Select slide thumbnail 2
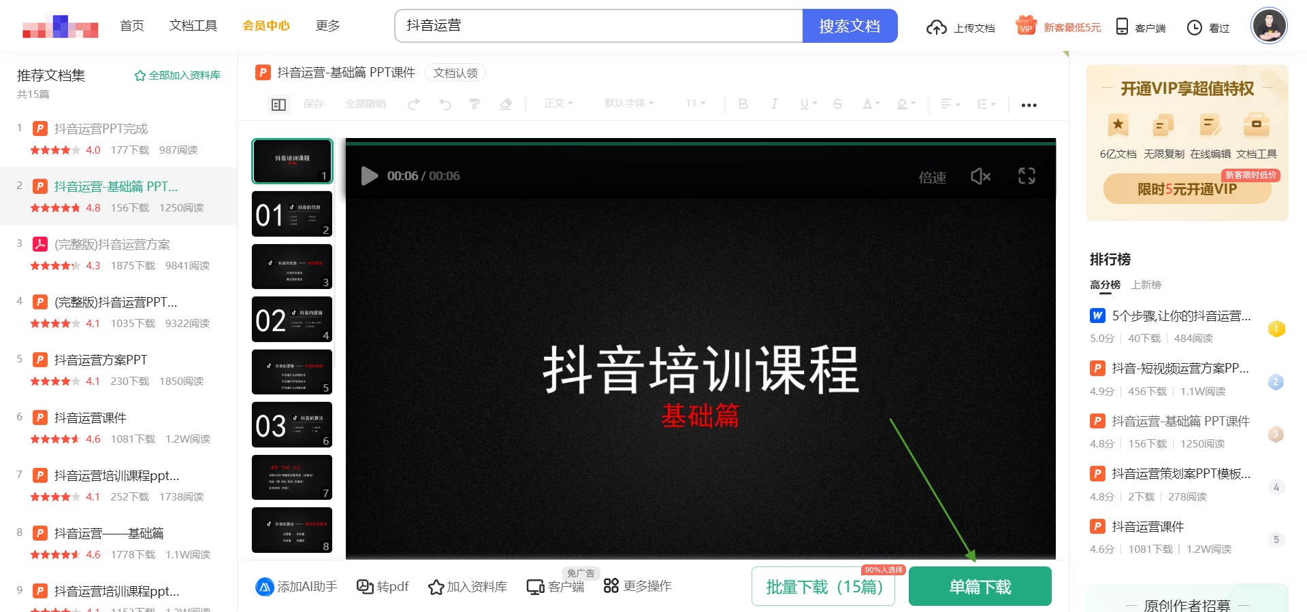1307x612 pixels. point(292,214)
